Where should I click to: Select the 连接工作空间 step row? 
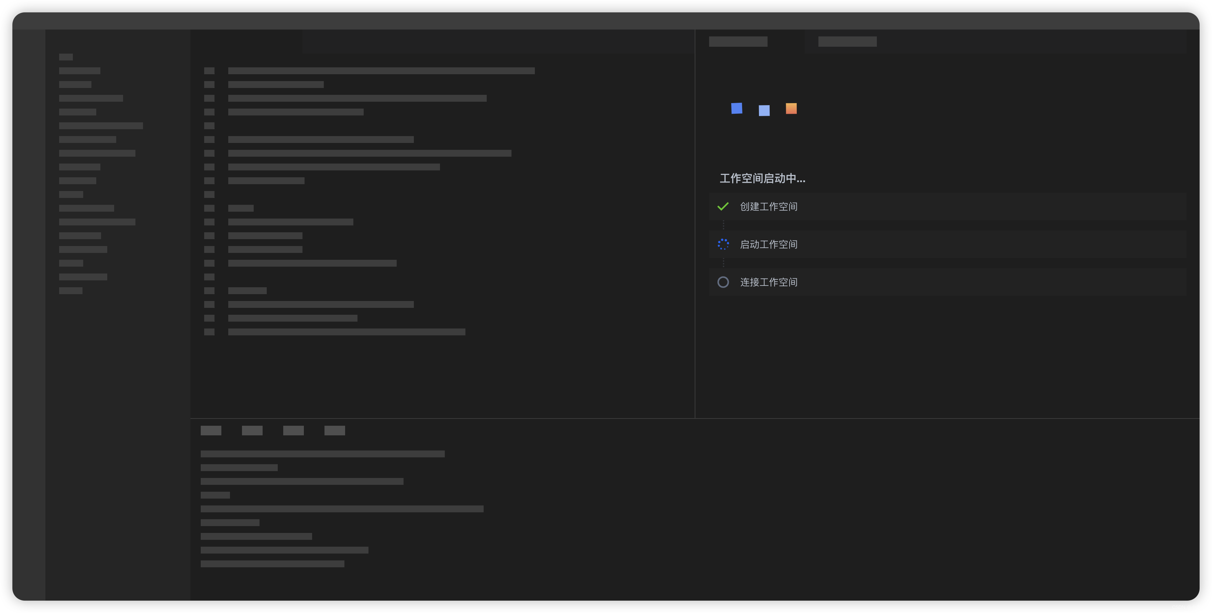948,282
